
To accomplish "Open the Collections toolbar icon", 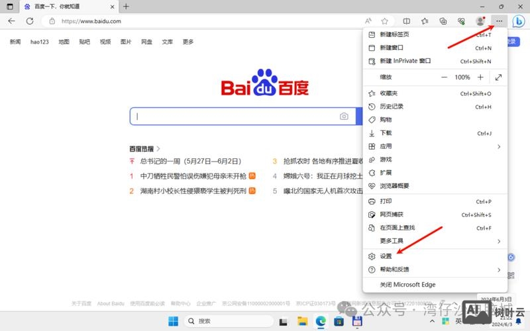I will pyautogui.click(x=443, y=21).
